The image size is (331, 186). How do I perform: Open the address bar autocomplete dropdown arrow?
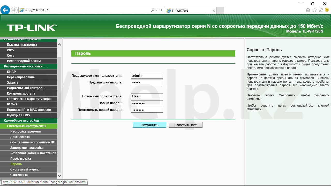click(157, 10)
